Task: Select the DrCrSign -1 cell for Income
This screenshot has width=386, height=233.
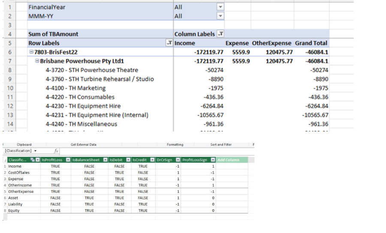Action: tap(168, 166)
